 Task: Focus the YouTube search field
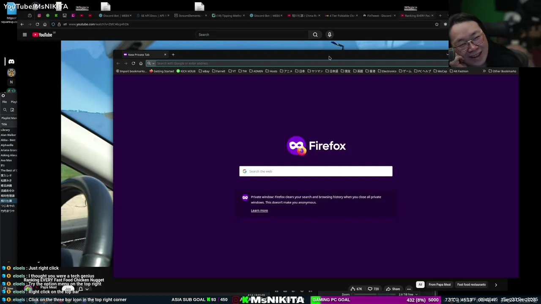[252, 35]
